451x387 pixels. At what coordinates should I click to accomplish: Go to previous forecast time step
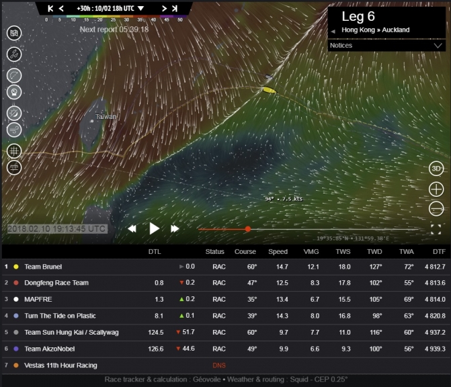[x=61, y=9]
